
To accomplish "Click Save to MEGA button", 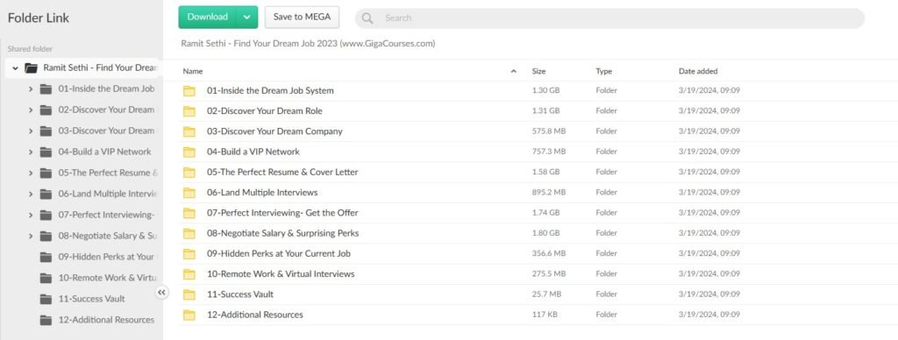I will [x=302, y=18].
